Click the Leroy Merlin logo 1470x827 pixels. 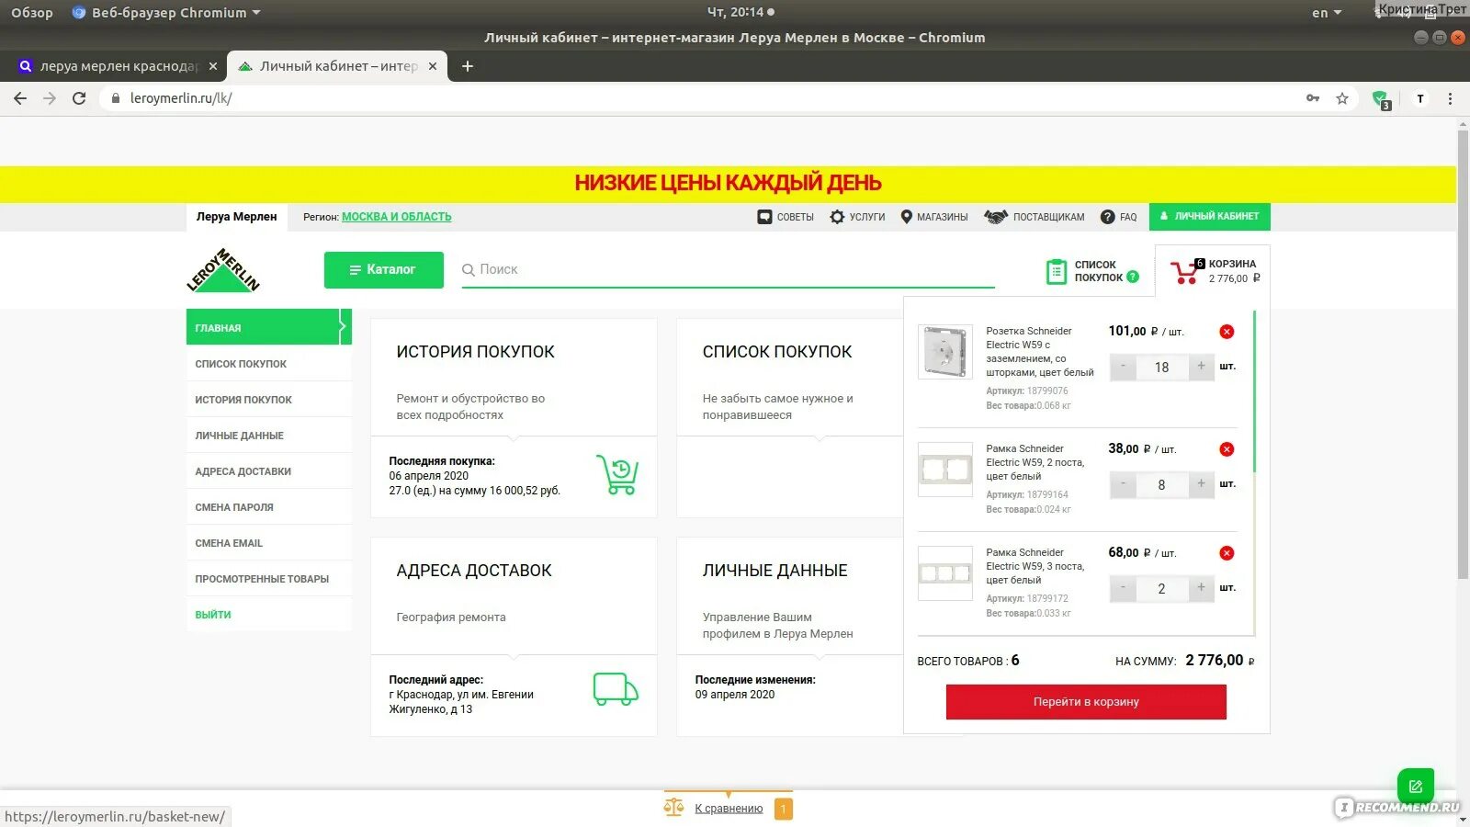coord(223,270)
